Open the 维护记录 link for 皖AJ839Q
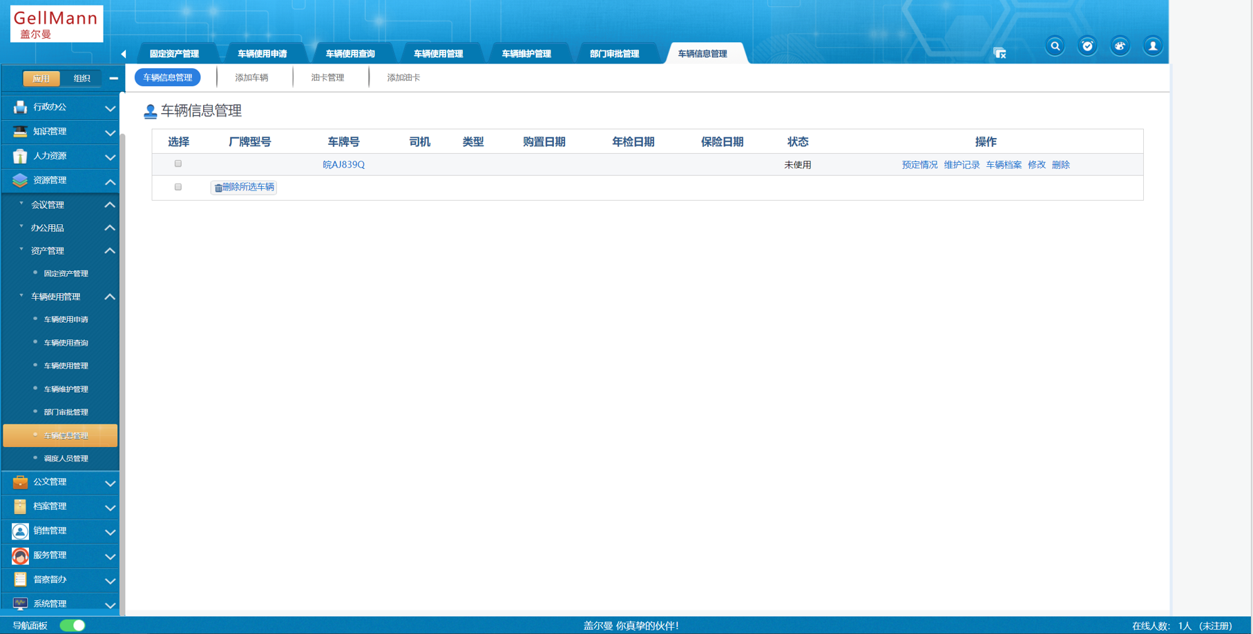 pyautogui.click(x=962, y=165)
